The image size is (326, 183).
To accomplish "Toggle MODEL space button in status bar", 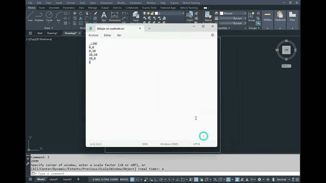I will (124, 179).
